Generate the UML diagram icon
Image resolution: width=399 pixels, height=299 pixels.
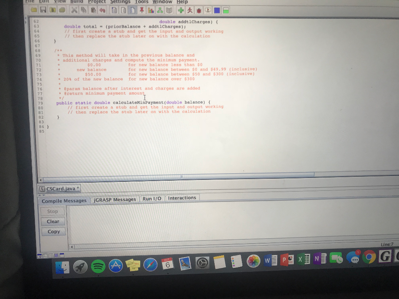click(x=160, y=11)
